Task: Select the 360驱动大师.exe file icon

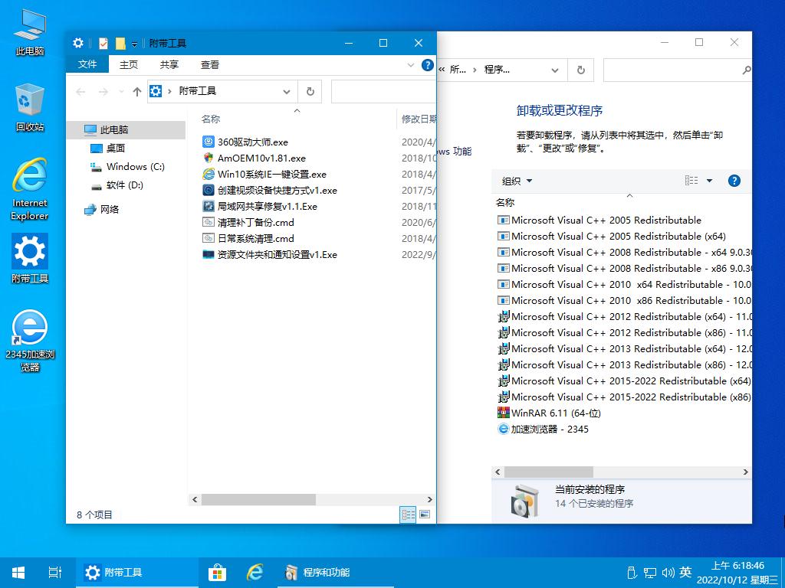Action: (209, 142)
